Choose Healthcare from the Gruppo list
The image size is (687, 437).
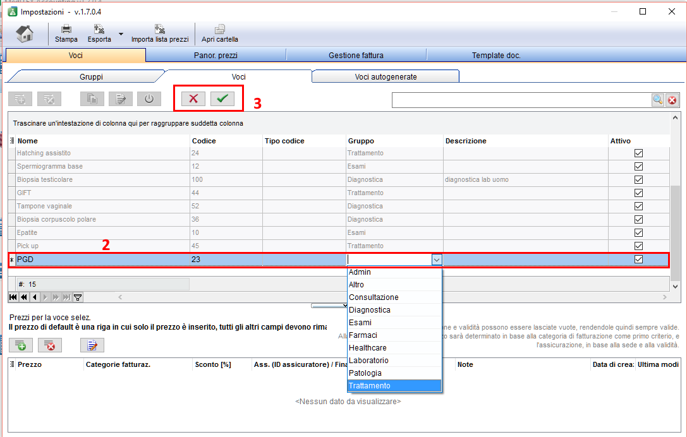(394, 348)
